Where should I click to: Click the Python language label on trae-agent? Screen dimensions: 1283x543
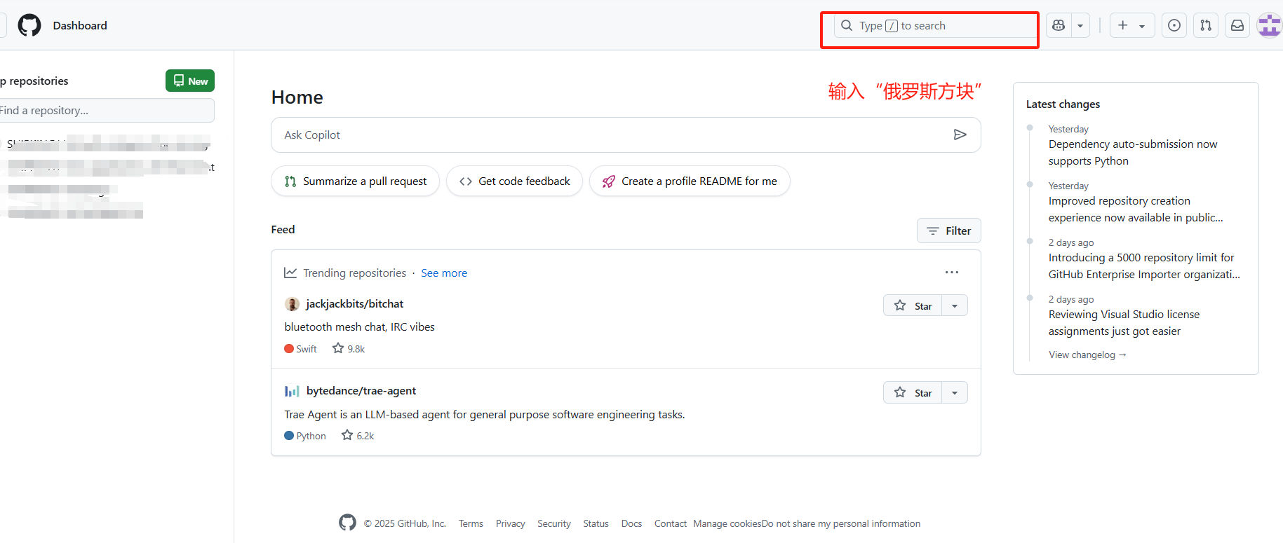[305, 435]
